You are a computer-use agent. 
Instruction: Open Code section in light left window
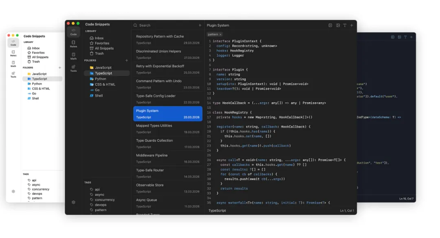click(13, 43)
